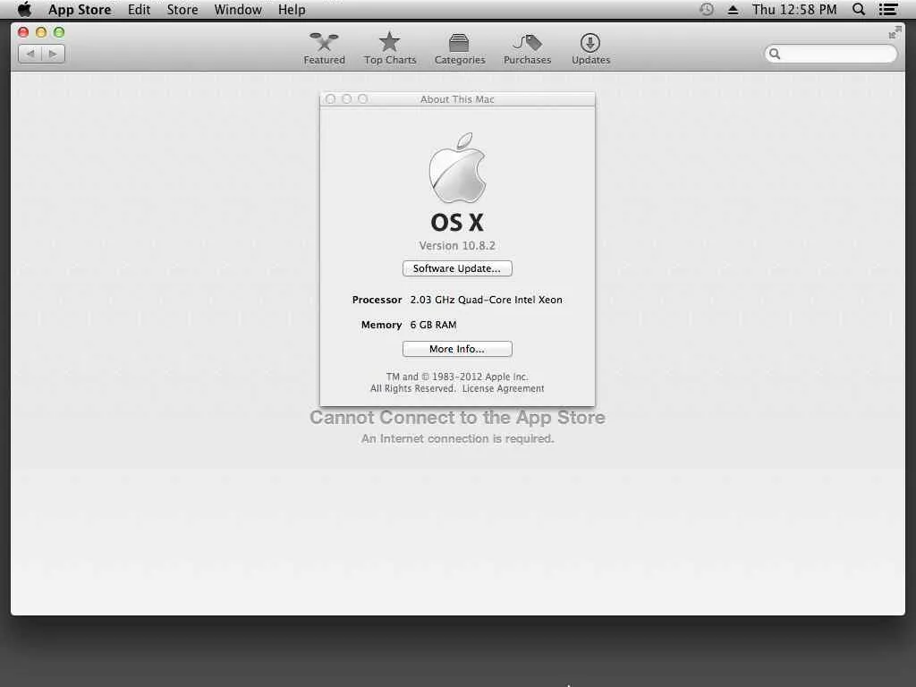Close the App Store window with the red button
The image size is (916, 687).
23,32
